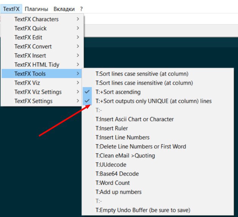Expand the arrow next to TextFX Convert
Image resolution: width=238 pixels, height=217 pixels.
78,46
